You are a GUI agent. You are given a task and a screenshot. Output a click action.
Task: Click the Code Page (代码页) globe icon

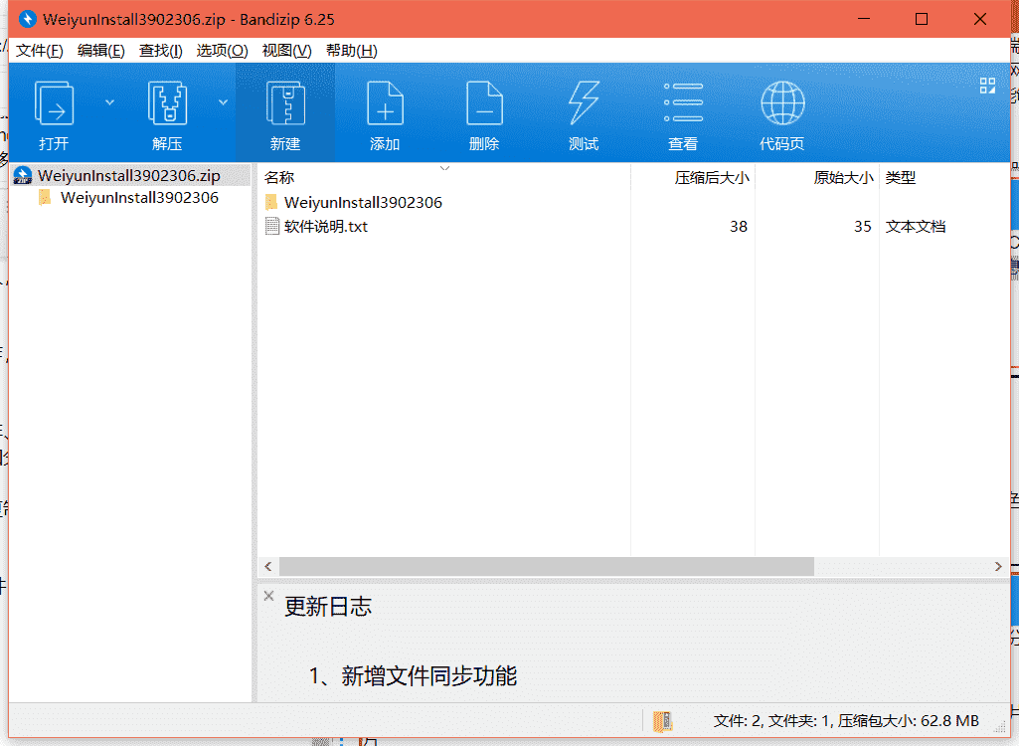click(782, 102)
